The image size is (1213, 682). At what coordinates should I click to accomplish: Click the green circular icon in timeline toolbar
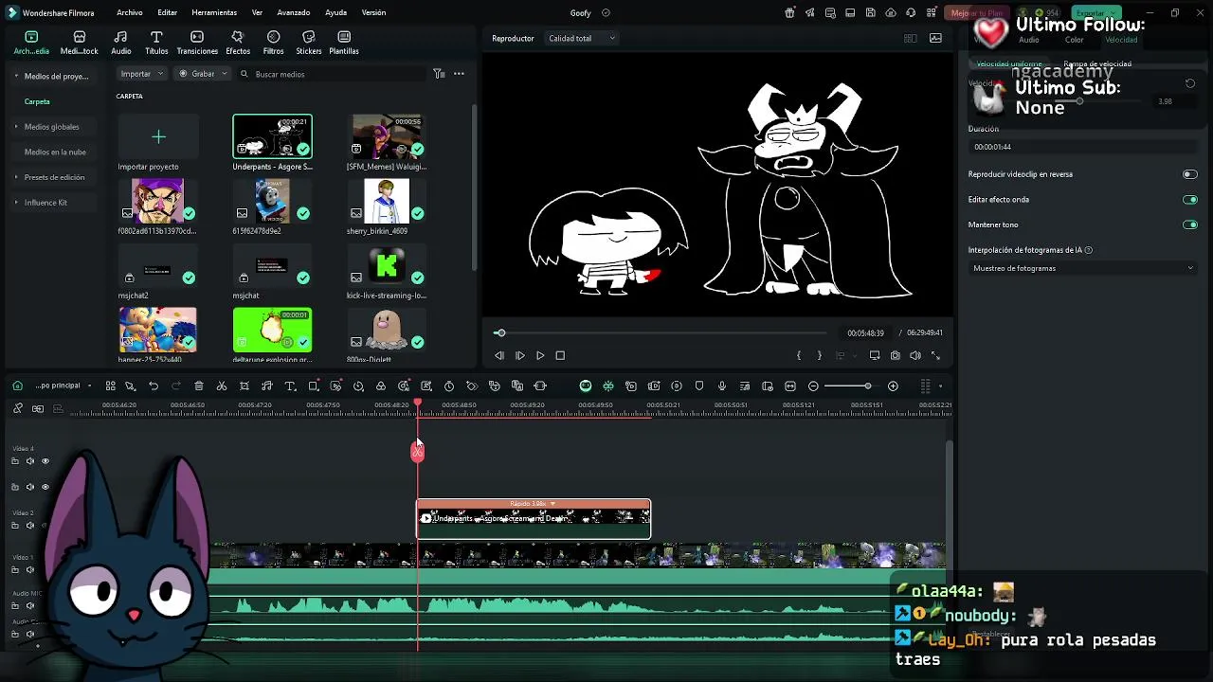(586, 386)
